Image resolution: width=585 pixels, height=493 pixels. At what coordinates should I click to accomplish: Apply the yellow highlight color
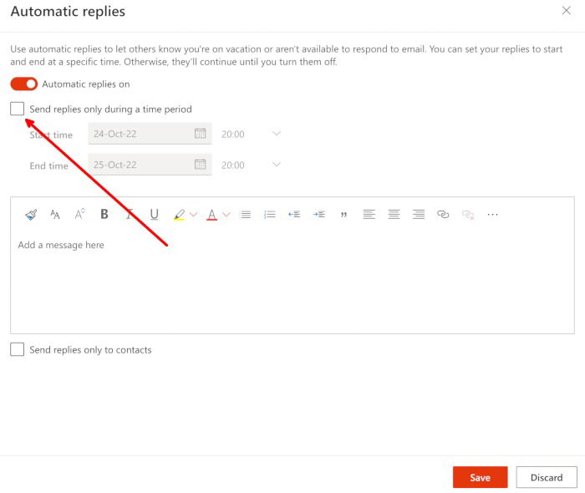point(179,215)
